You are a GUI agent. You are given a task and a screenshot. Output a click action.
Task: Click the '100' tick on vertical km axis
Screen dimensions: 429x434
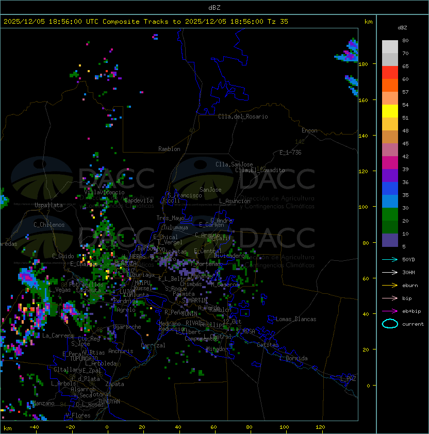[363, 207]
